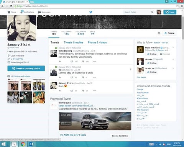The width and height of the screenshot is (184, 147).
Task: Open Chrome from the taskbar
Action: click(x=23, y=144)
